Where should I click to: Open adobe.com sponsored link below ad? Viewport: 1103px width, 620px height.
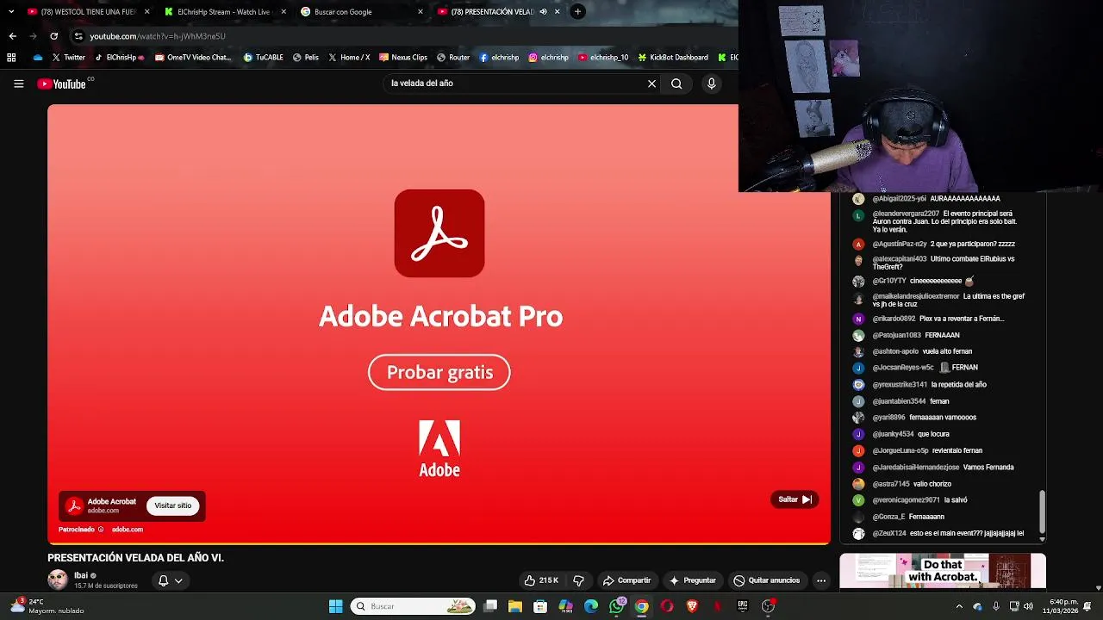point(127,530)
